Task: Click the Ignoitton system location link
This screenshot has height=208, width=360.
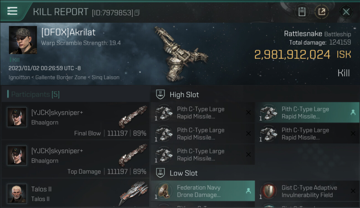Action: pos(19,77)
